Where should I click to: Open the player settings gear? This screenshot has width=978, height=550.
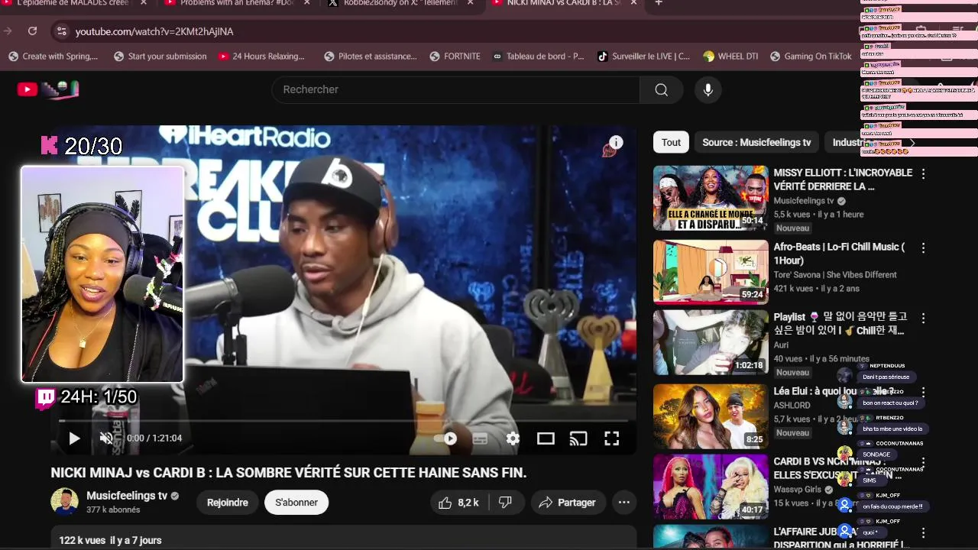tap(513, 438)
